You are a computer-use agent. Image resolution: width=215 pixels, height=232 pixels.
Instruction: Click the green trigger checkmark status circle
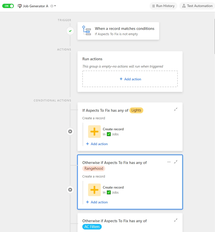click(x=70, y=31)
